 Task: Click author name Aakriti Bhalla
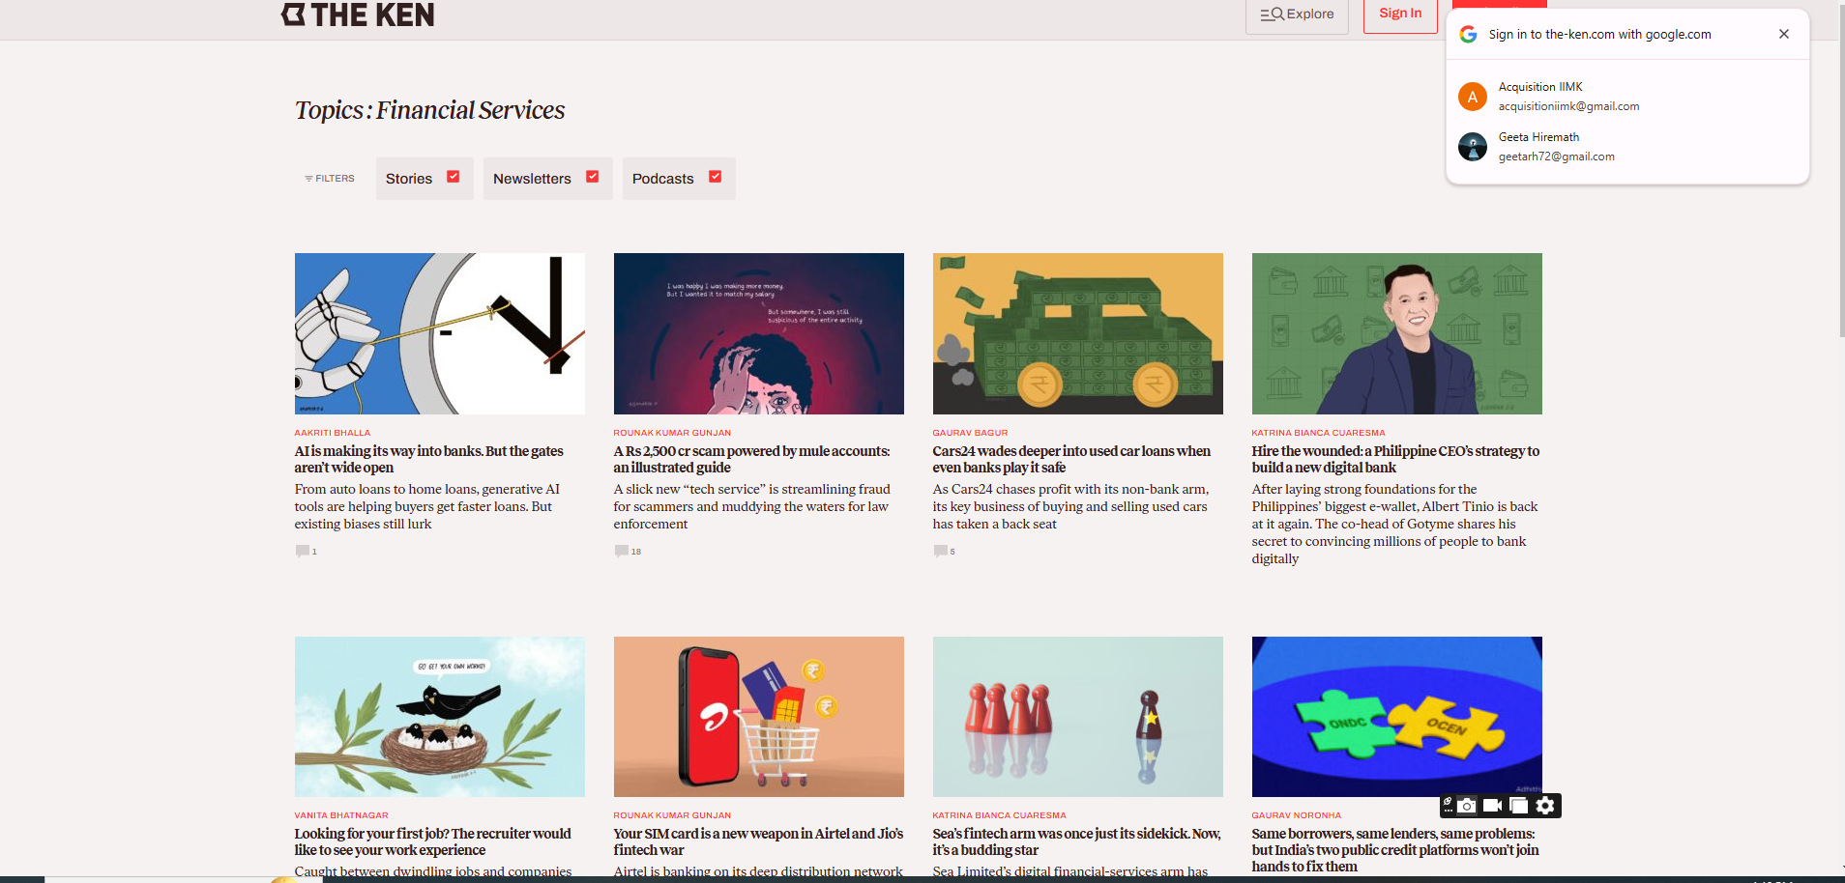pos(333,433)
